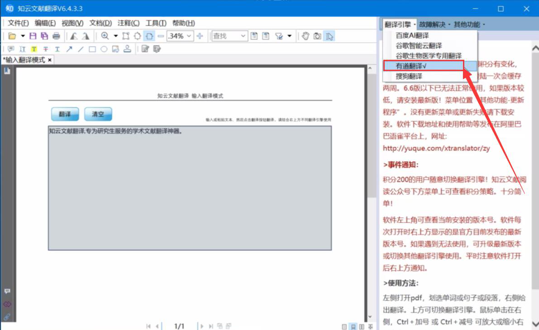The width and height of the screenshot is (539, 330).
Task: Click inside the grey translation input text area
Action: coord(190,188)
